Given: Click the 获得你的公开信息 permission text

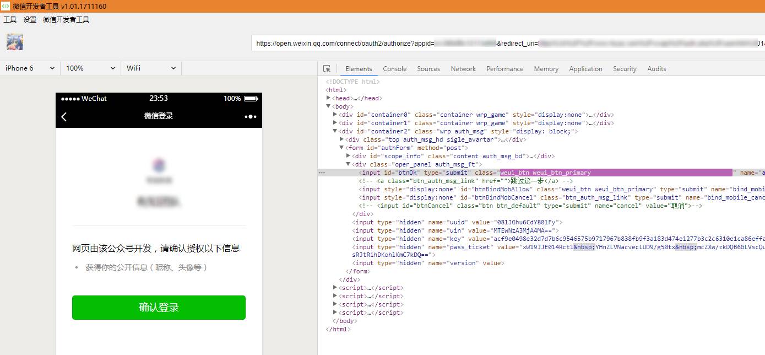Looking at the screenshot, I should click(x=147, y=267).
